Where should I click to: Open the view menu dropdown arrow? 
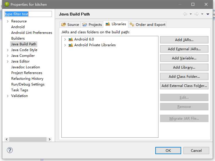tap(208, 14)
